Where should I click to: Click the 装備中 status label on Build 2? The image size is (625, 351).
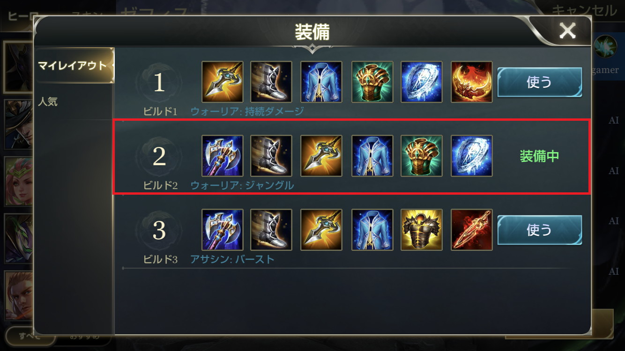(539, 156)
